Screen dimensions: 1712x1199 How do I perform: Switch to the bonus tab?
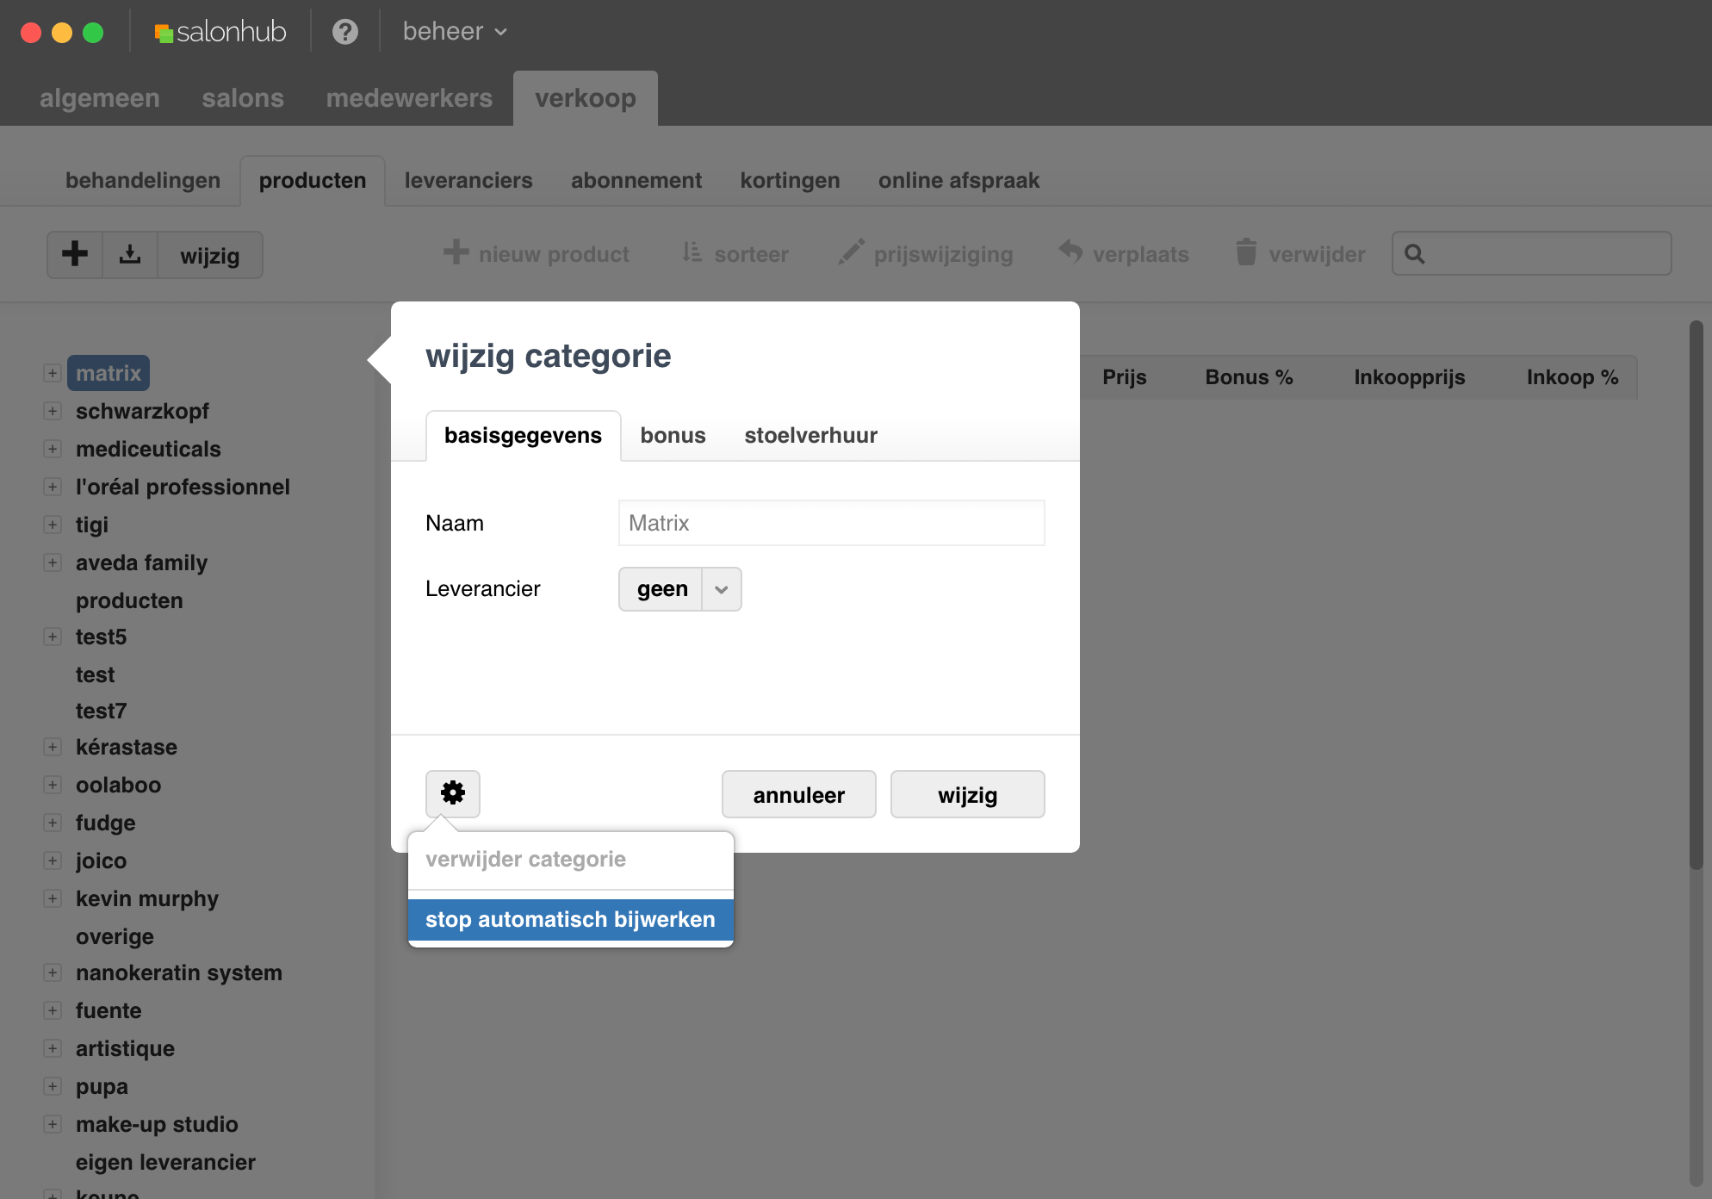pos(673,436)
